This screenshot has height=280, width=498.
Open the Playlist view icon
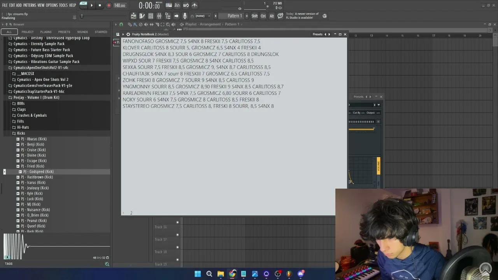click(133, 16)
